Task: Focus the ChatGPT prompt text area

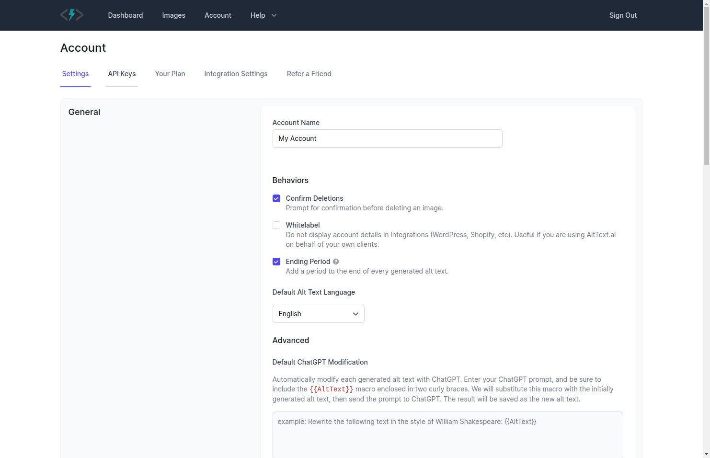Action: 447,435
